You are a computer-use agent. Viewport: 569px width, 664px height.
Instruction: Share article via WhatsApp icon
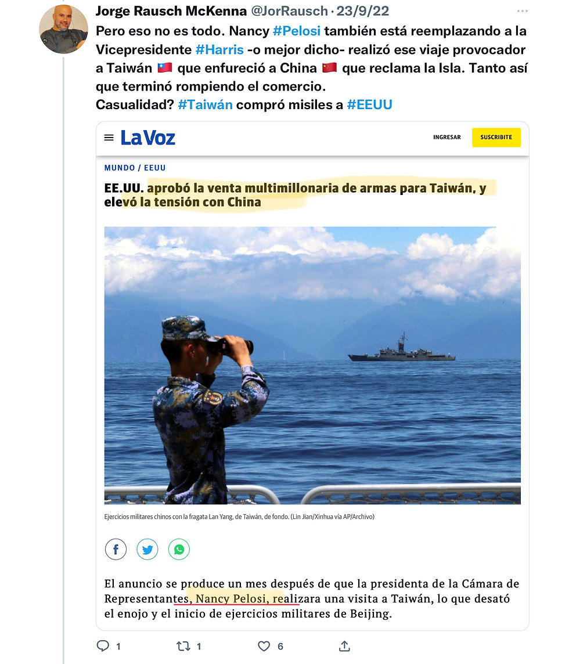[x=179, y=549]
